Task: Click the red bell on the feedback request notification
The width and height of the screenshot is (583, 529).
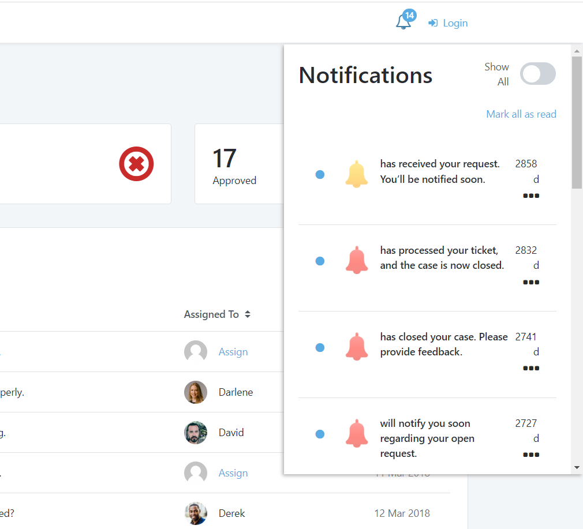Action: pos(356,347)
